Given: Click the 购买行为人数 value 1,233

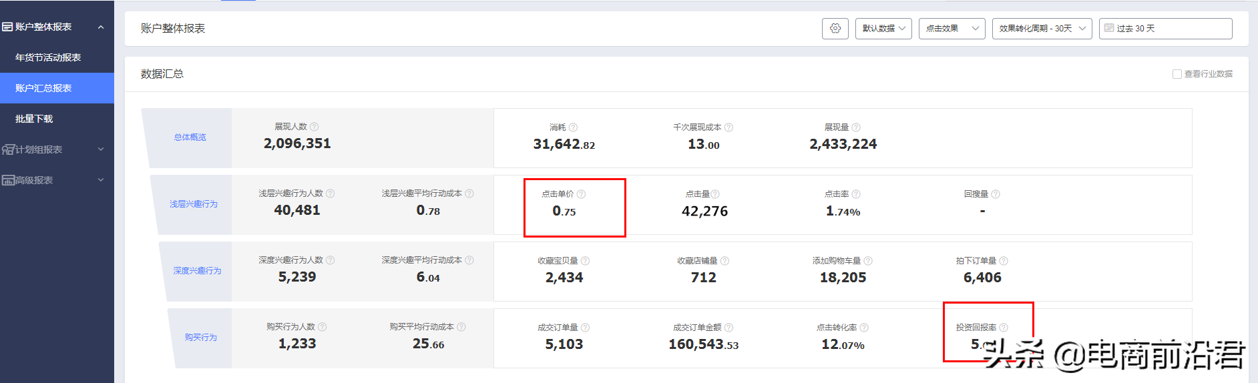Looking at the screenshot, I should pos(297,344).
